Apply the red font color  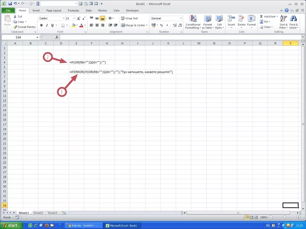click(x=81, y=25)
